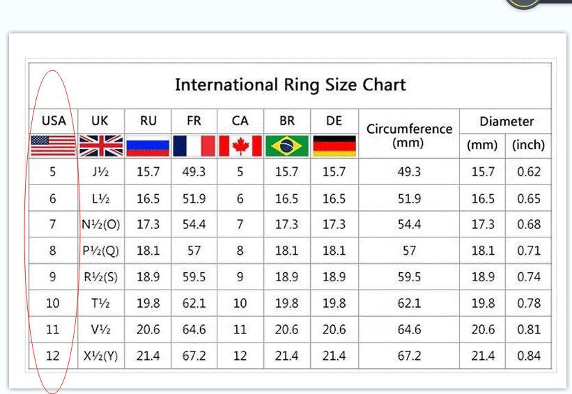The image size is (572, 394).
Task: Select the International Ring Size Chart title
Action: pos(290,85)
